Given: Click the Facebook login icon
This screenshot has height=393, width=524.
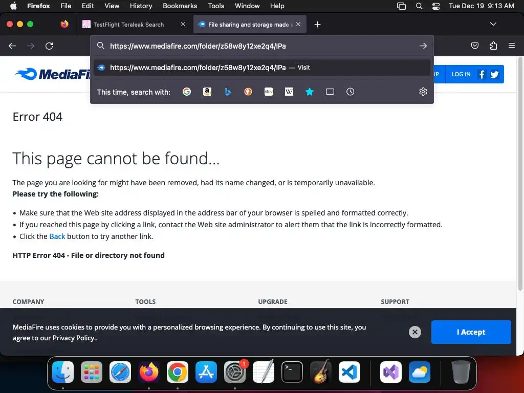Looking at the screenshot, I should tap(482, 74).
